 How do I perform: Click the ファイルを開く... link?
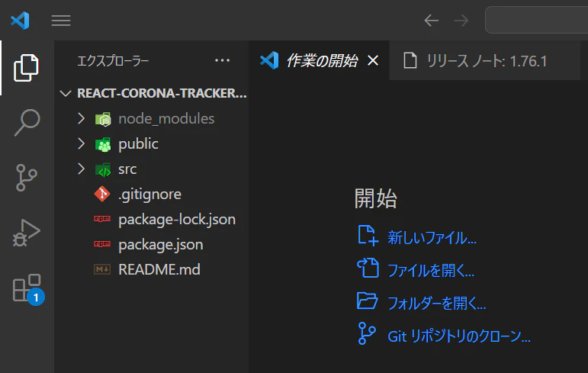point(430,270)
